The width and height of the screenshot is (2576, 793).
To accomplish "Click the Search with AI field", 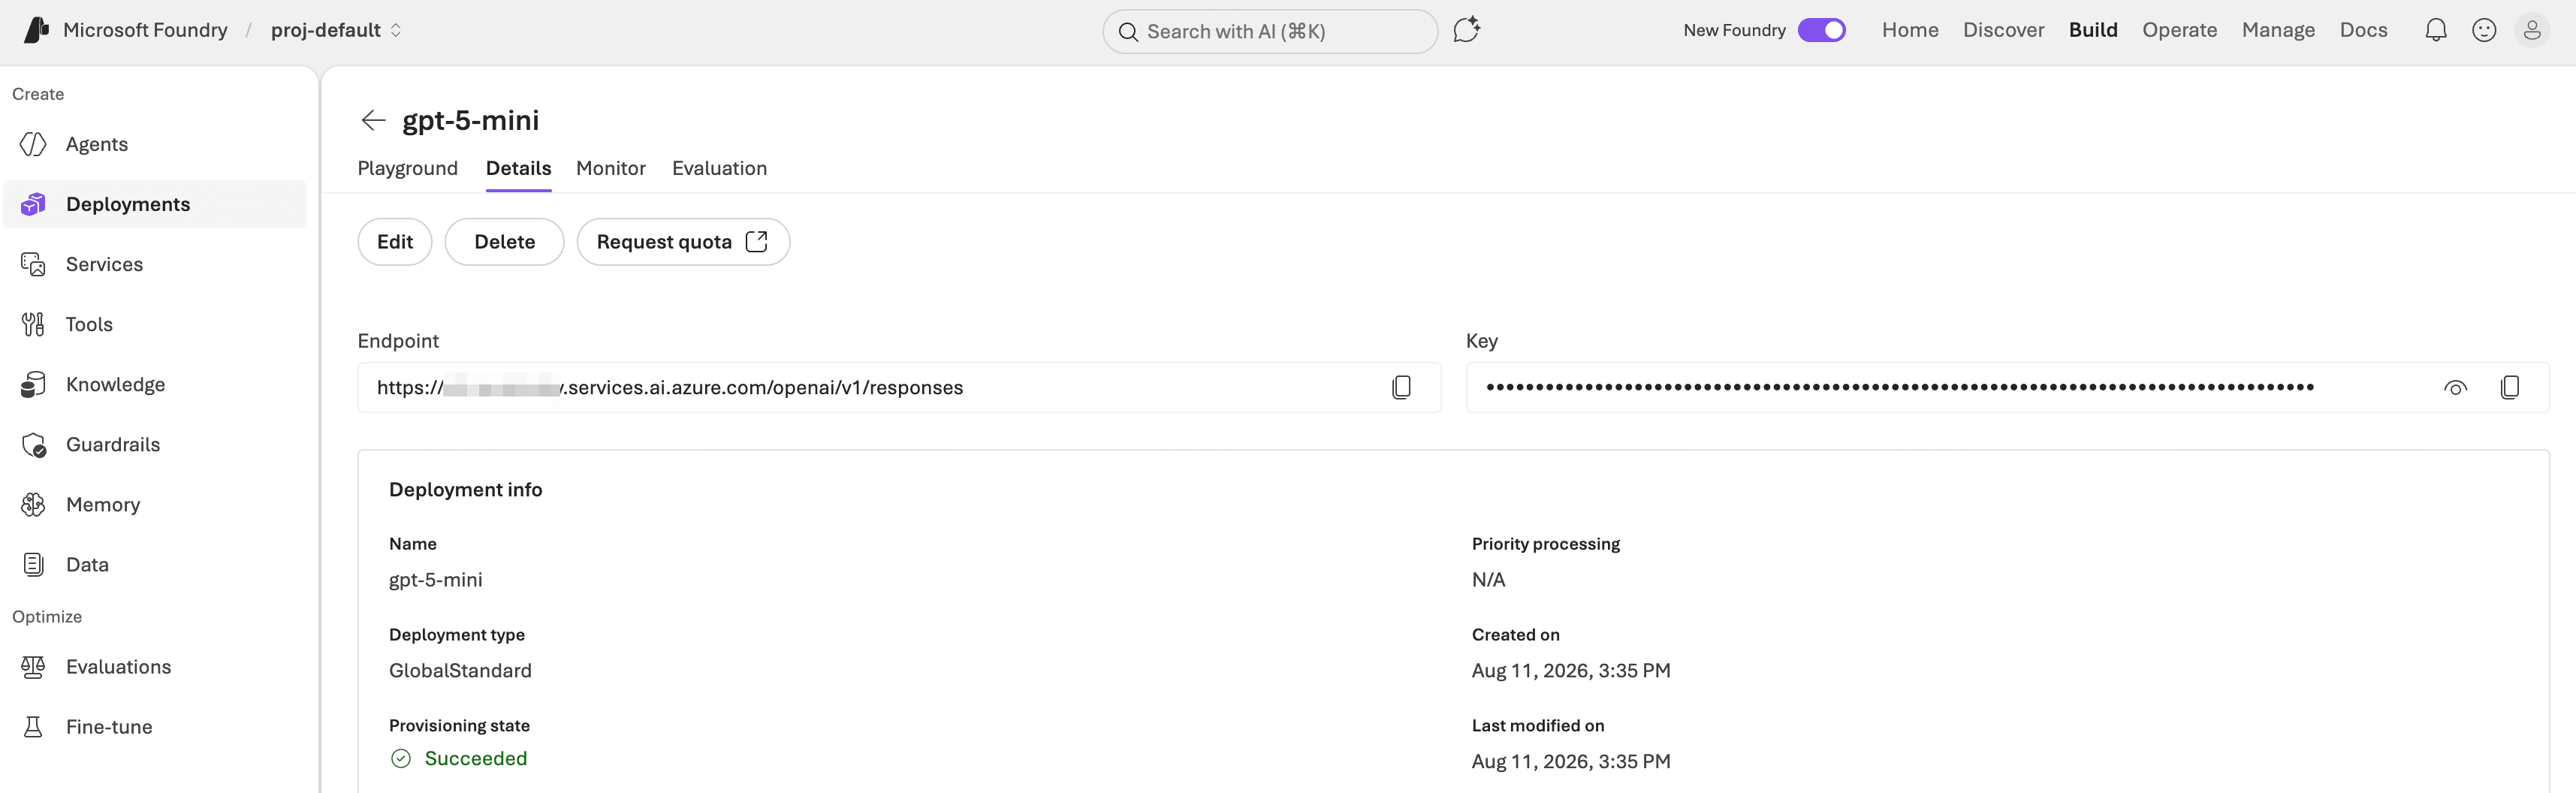I will pyautogui.click(x=1270, y=32).
